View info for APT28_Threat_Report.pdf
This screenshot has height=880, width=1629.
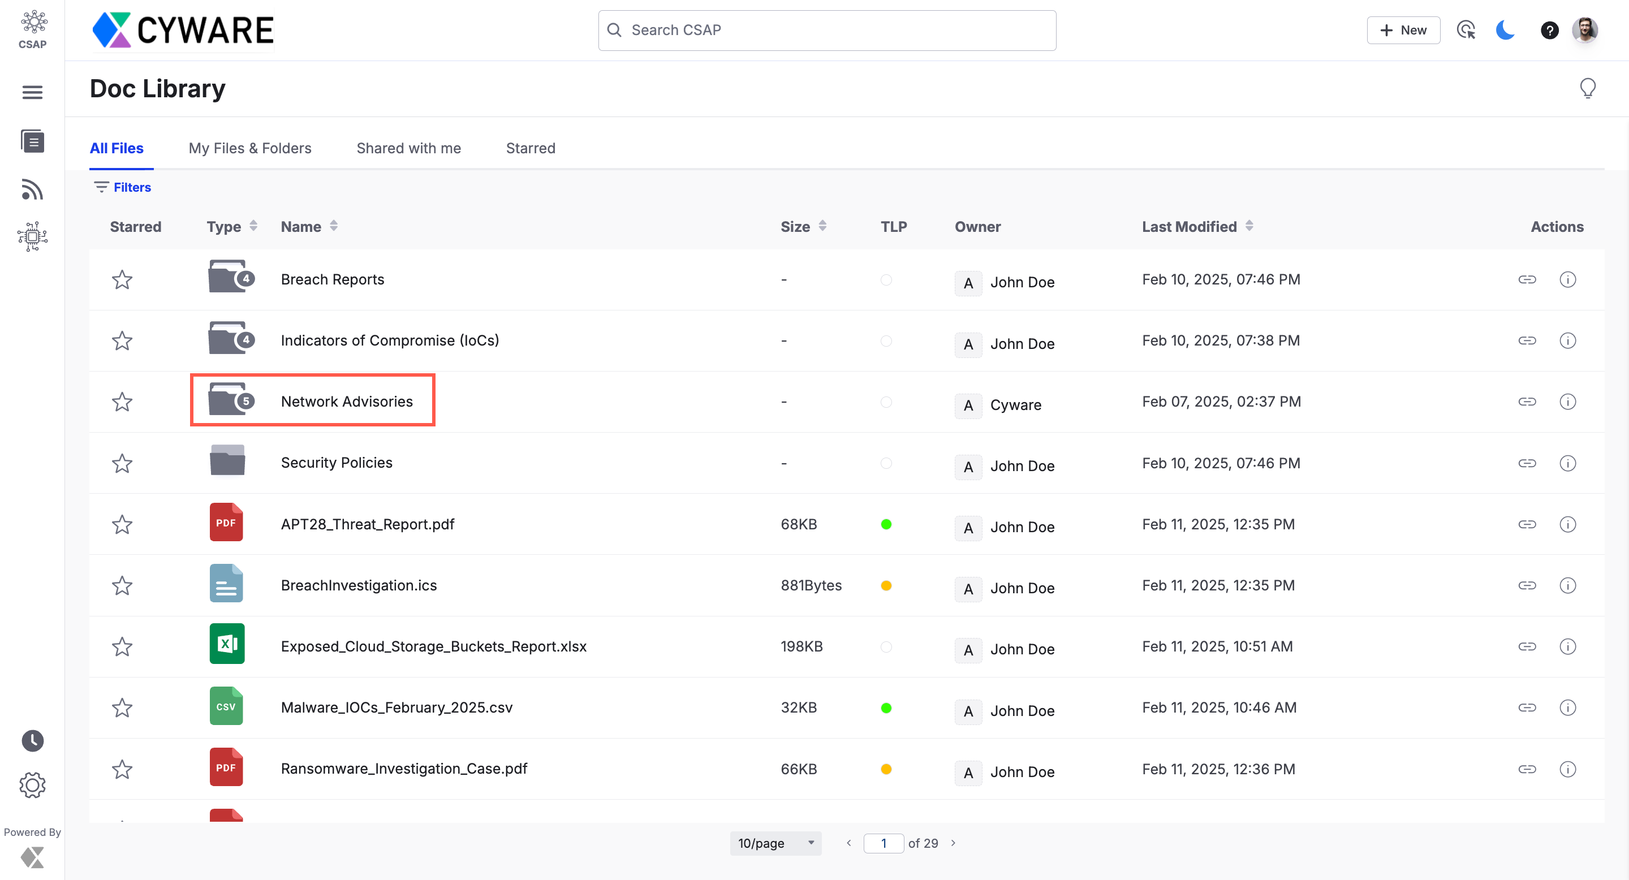(1567, 524)
